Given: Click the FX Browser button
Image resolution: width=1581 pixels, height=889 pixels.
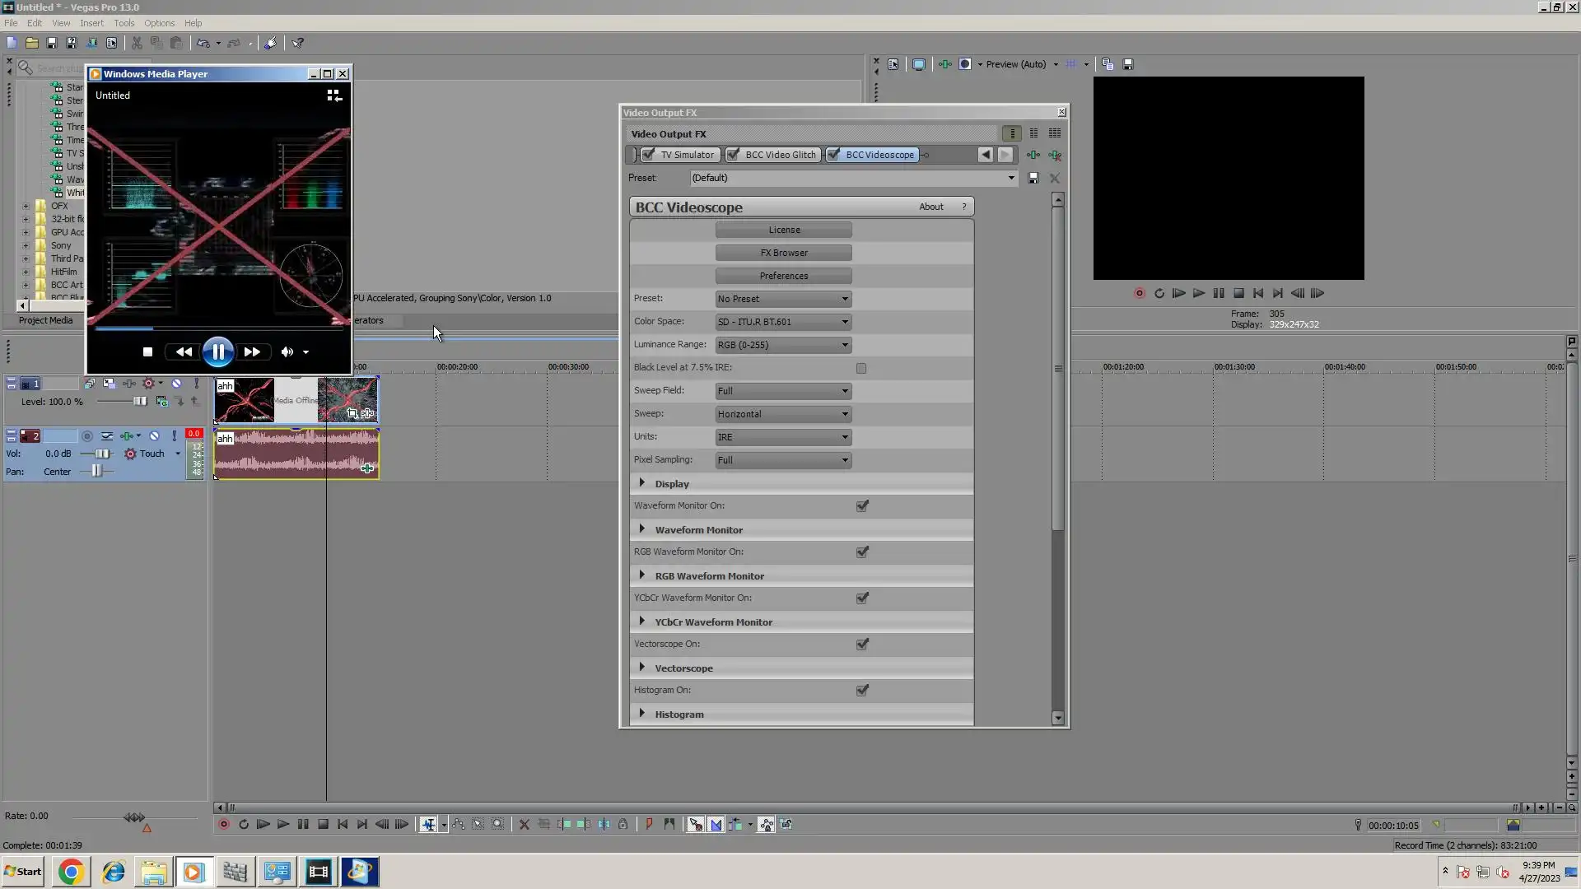Looking at the screenshot, I should point(783,253).
